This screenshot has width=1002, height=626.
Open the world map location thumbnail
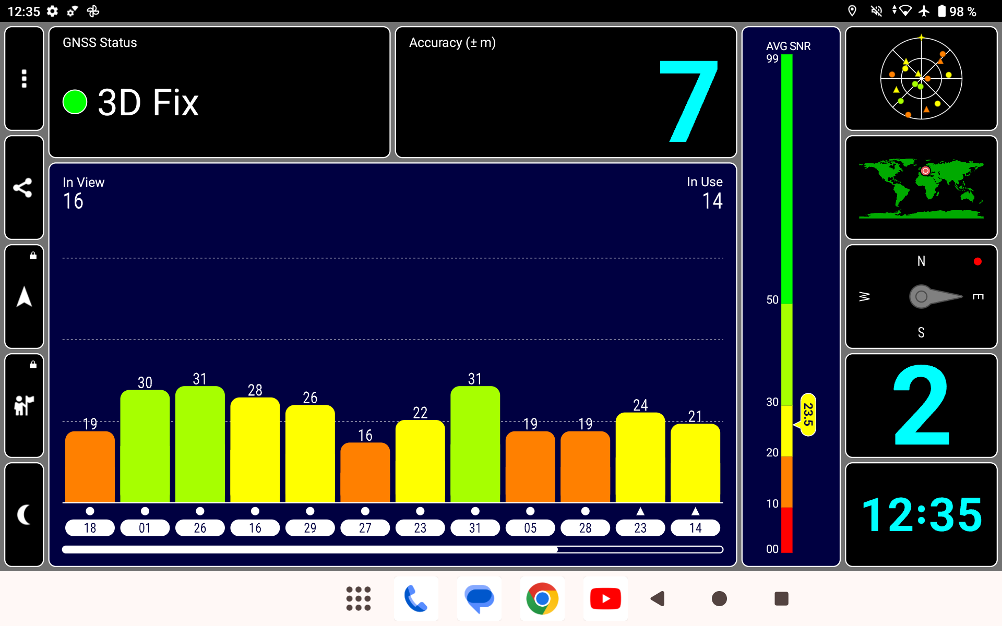921,187
